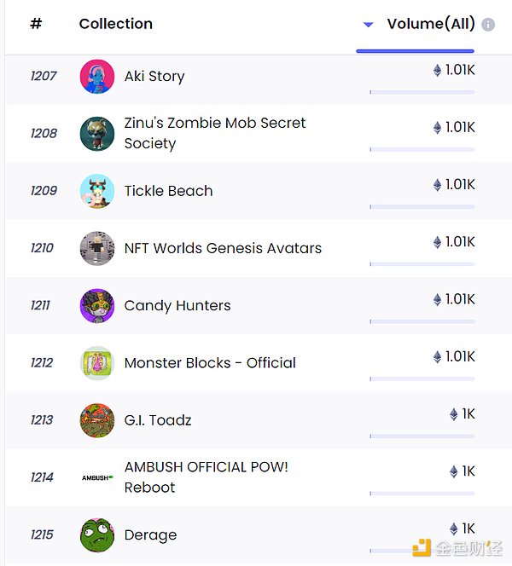Click the # rank column header
This screenshot has height=566, width=512.
tap(36, 24)
